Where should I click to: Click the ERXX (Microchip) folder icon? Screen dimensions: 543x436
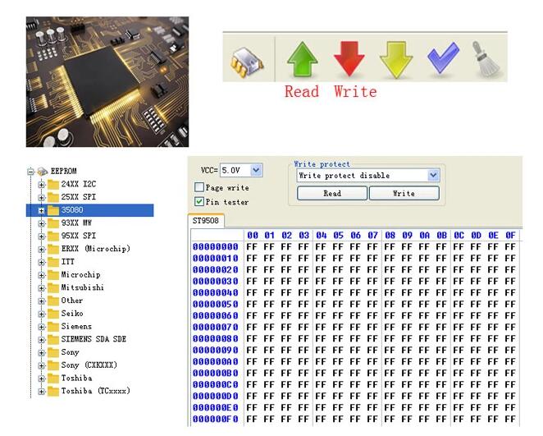click(53, 249)
